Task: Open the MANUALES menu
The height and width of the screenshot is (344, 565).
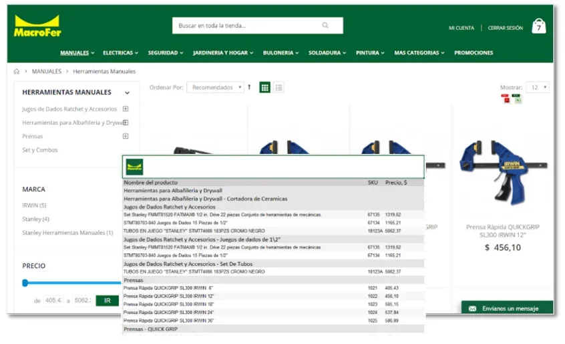Action: click(77, 53)
